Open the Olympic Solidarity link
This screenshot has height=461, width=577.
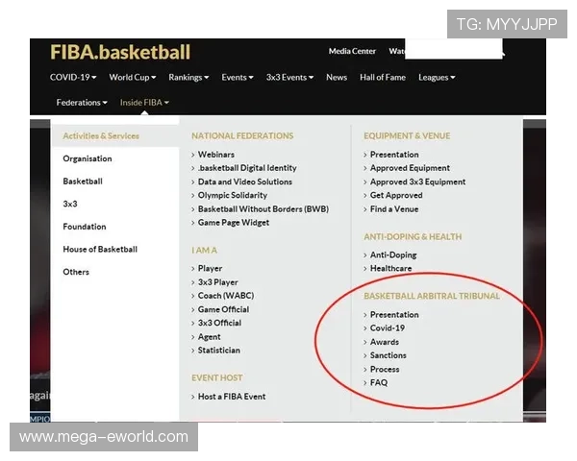point(233,195)
